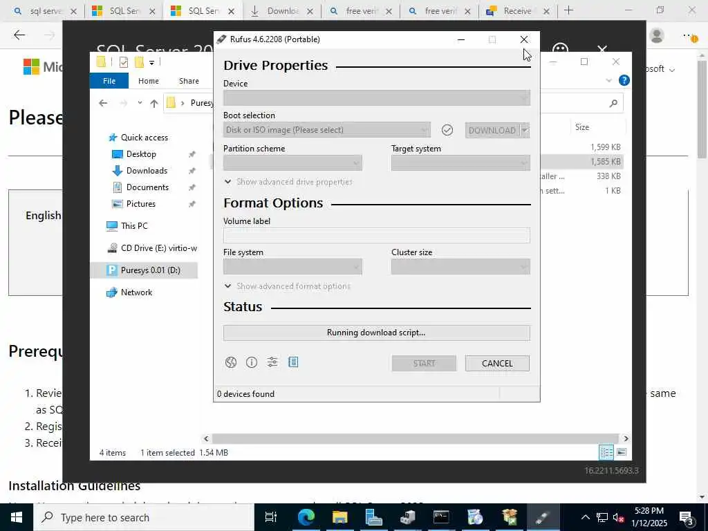Click the Running download script progress bar
708x531 pixels.
pyautogui.click(x=377, y=333)
